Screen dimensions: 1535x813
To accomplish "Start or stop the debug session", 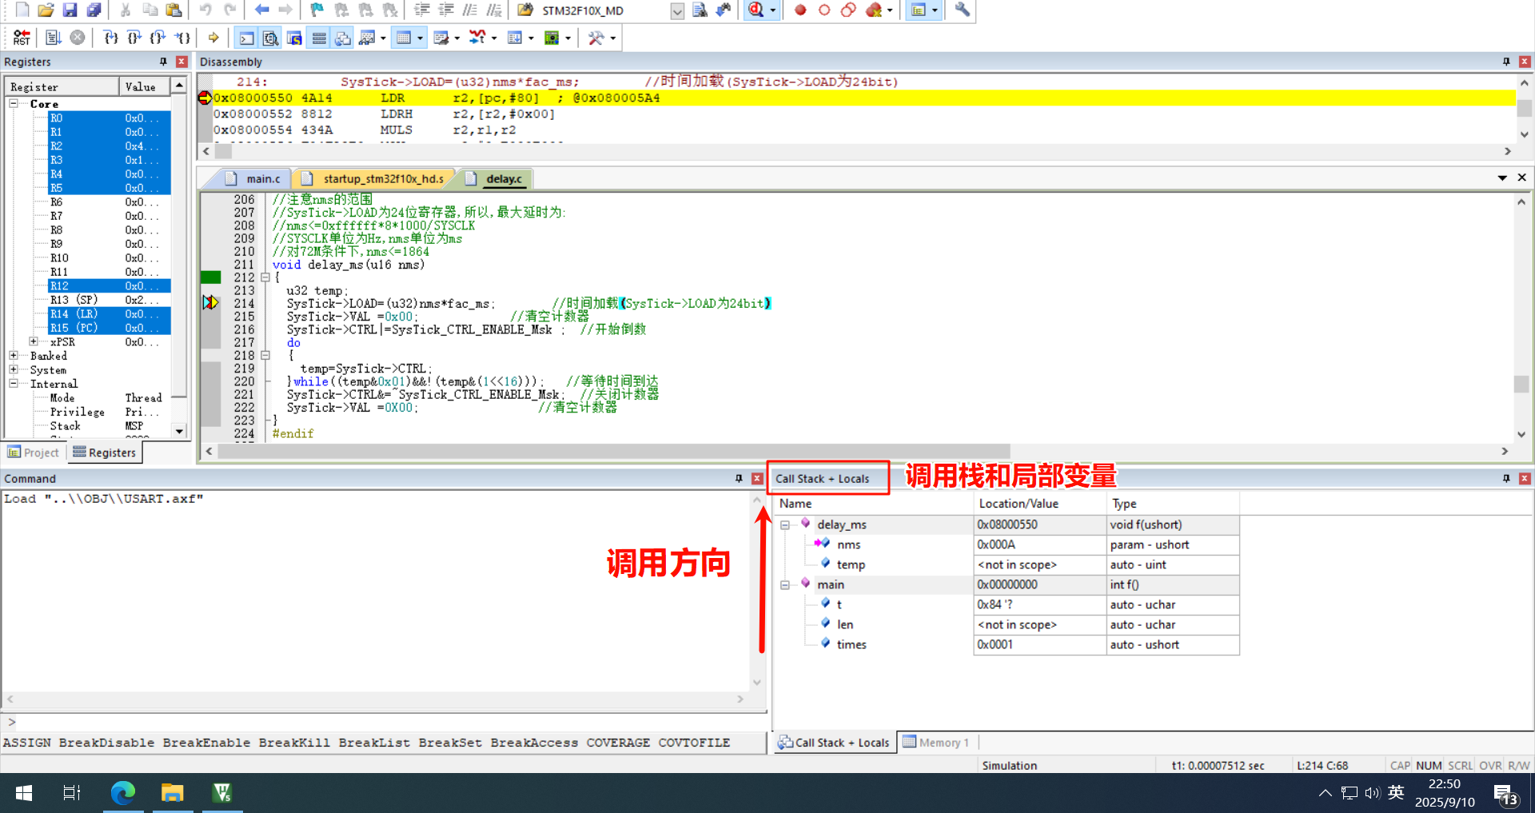I will tap(756, 10).
